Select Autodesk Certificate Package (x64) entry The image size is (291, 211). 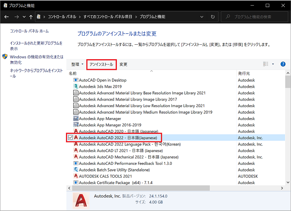(116, 183)
